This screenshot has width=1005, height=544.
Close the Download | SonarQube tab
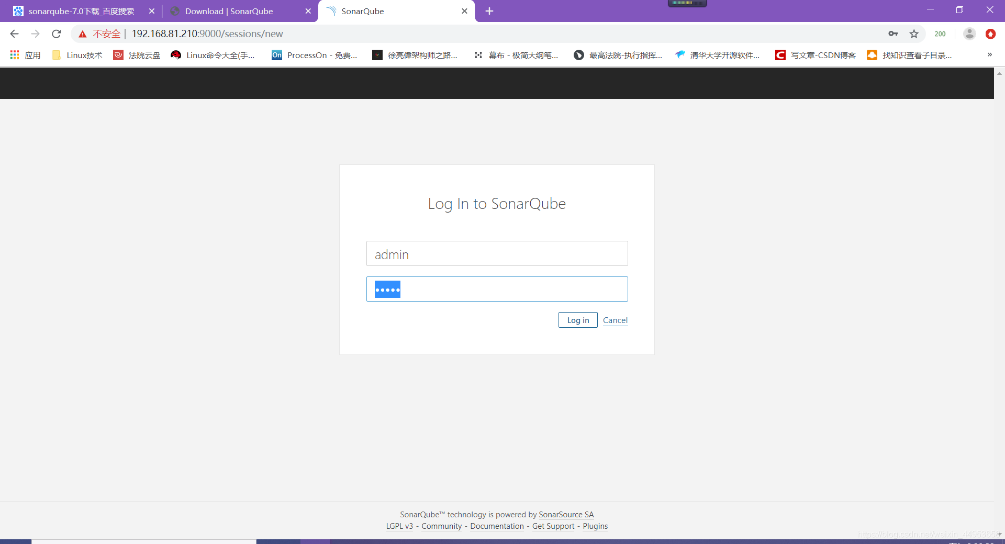tap(308, 11)
